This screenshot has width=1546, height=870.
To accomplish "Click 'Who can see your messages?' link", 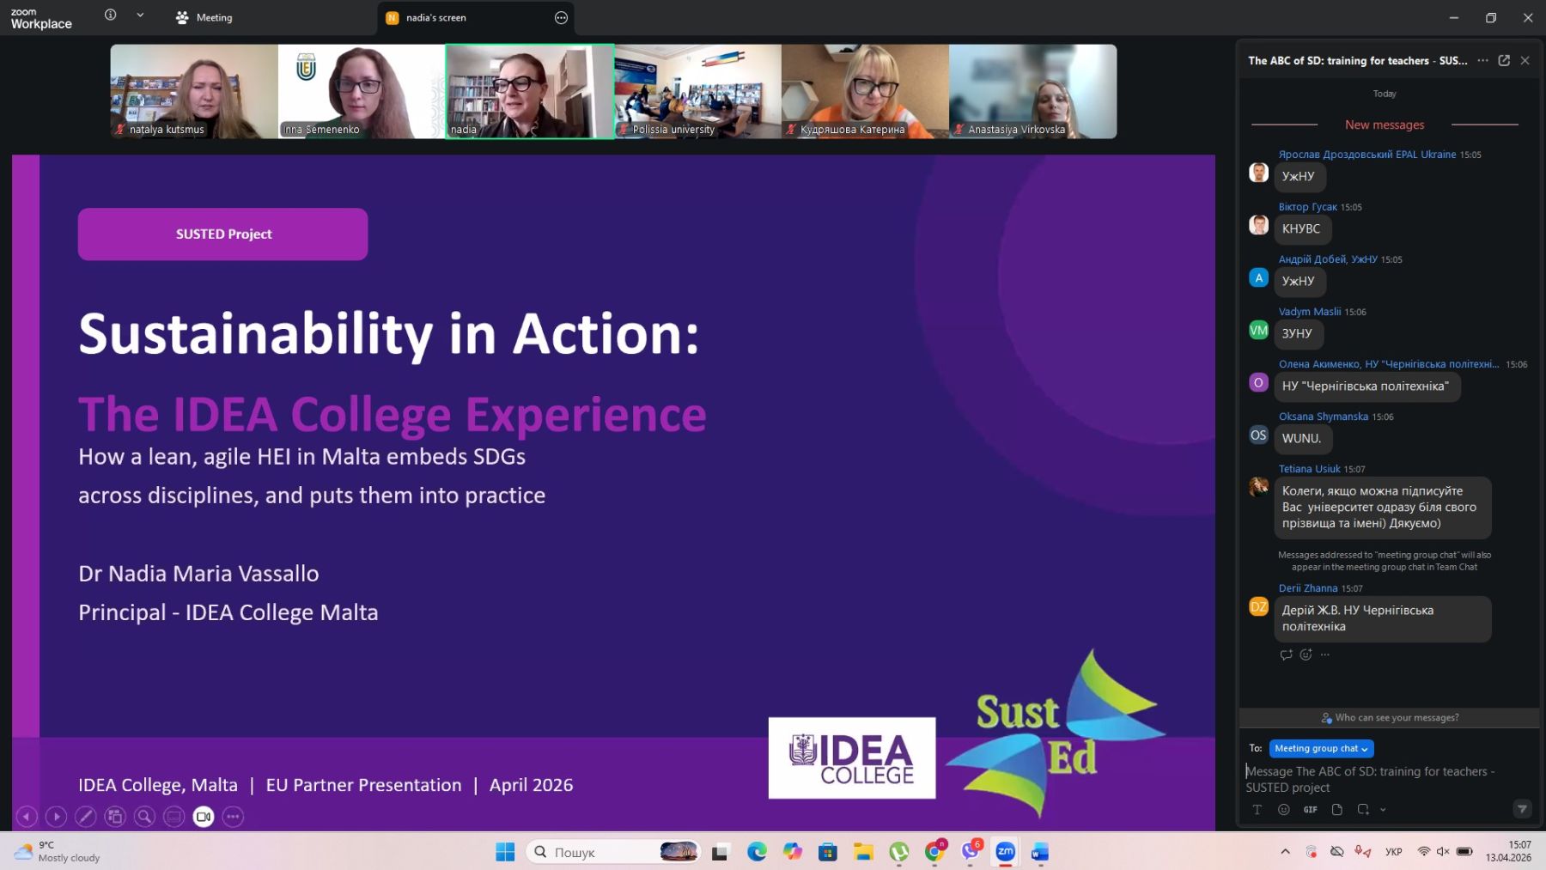I will point(1390,718).
